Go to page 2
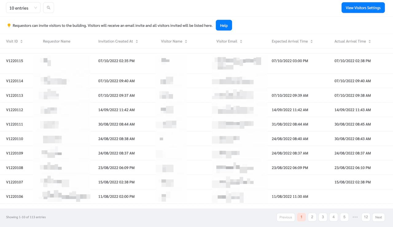Image resolution: width=393 pixels, height=227 pixels. tap(312, 217)
